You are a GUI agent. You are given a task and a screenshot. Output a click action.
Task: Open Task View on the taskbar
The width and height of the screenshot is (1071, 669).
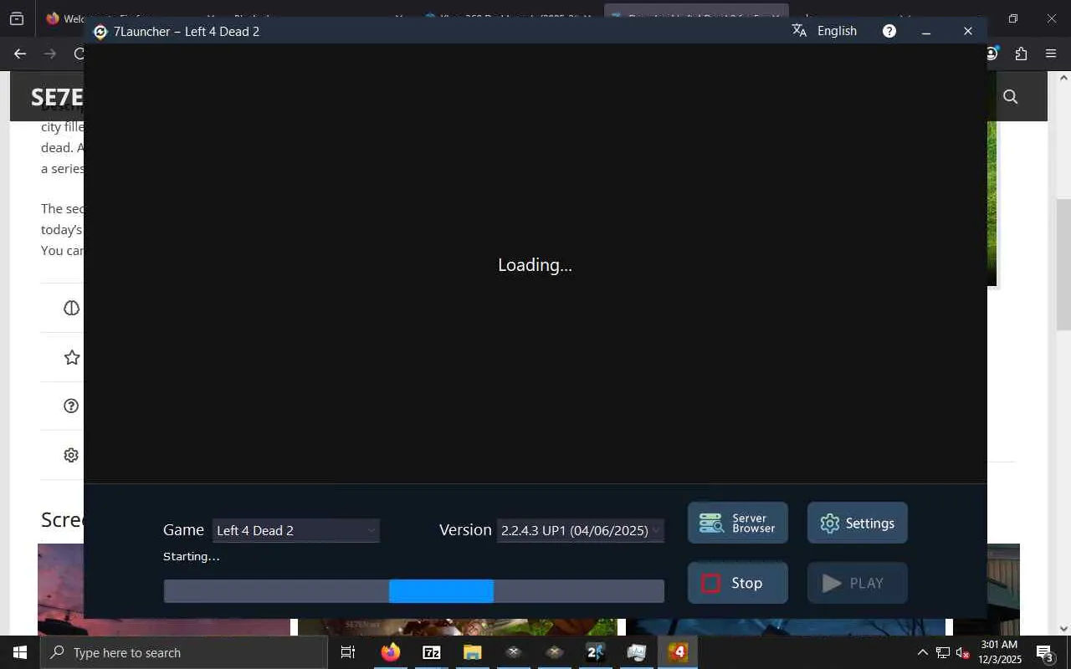pyautogui.click(x=348, y=652)
